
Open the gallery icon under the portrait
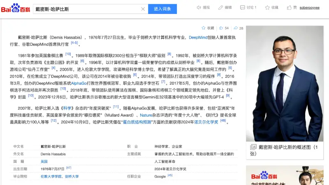click(x=253, y=147)
